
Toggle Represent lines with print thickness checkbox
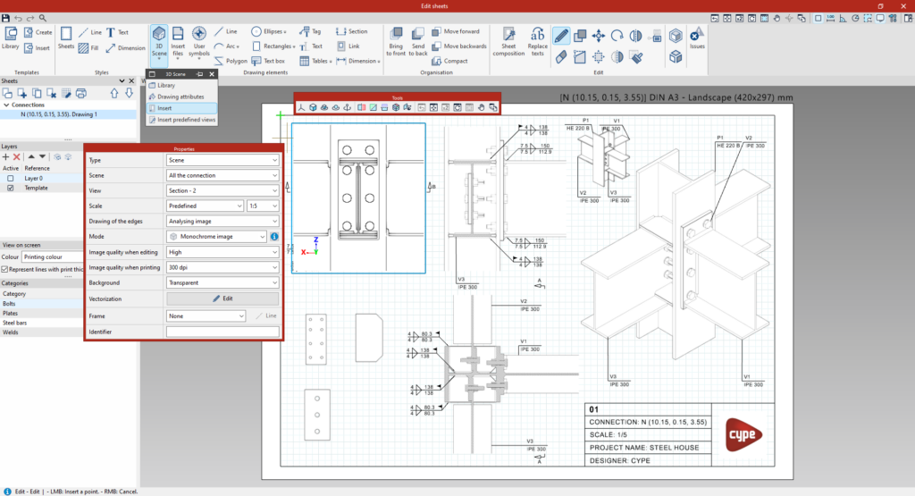tap(4, 269)
